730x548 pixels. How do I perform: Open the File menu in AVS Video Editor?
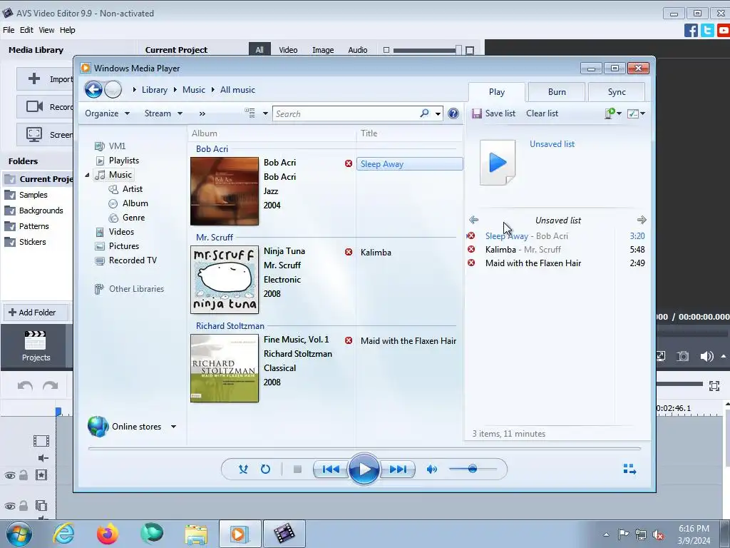tap(9, 30)
